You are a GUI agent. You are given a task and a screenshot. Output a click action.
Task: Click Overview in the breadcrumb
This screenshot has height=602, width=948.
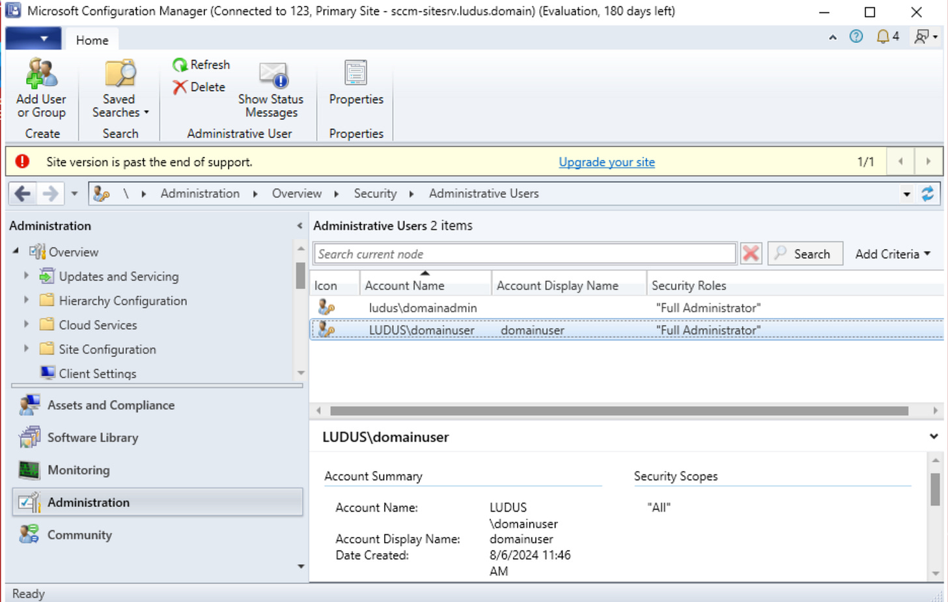click(297, 193)
